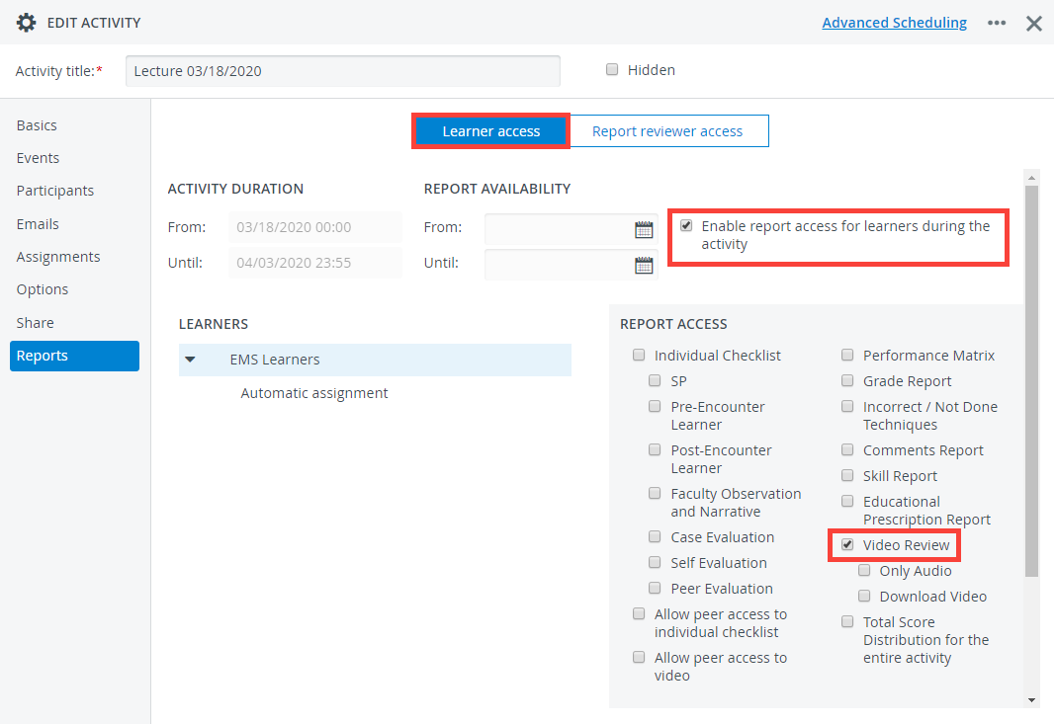Select the Learner access tab
This screenshot has height=724, width=1056.
491,131
